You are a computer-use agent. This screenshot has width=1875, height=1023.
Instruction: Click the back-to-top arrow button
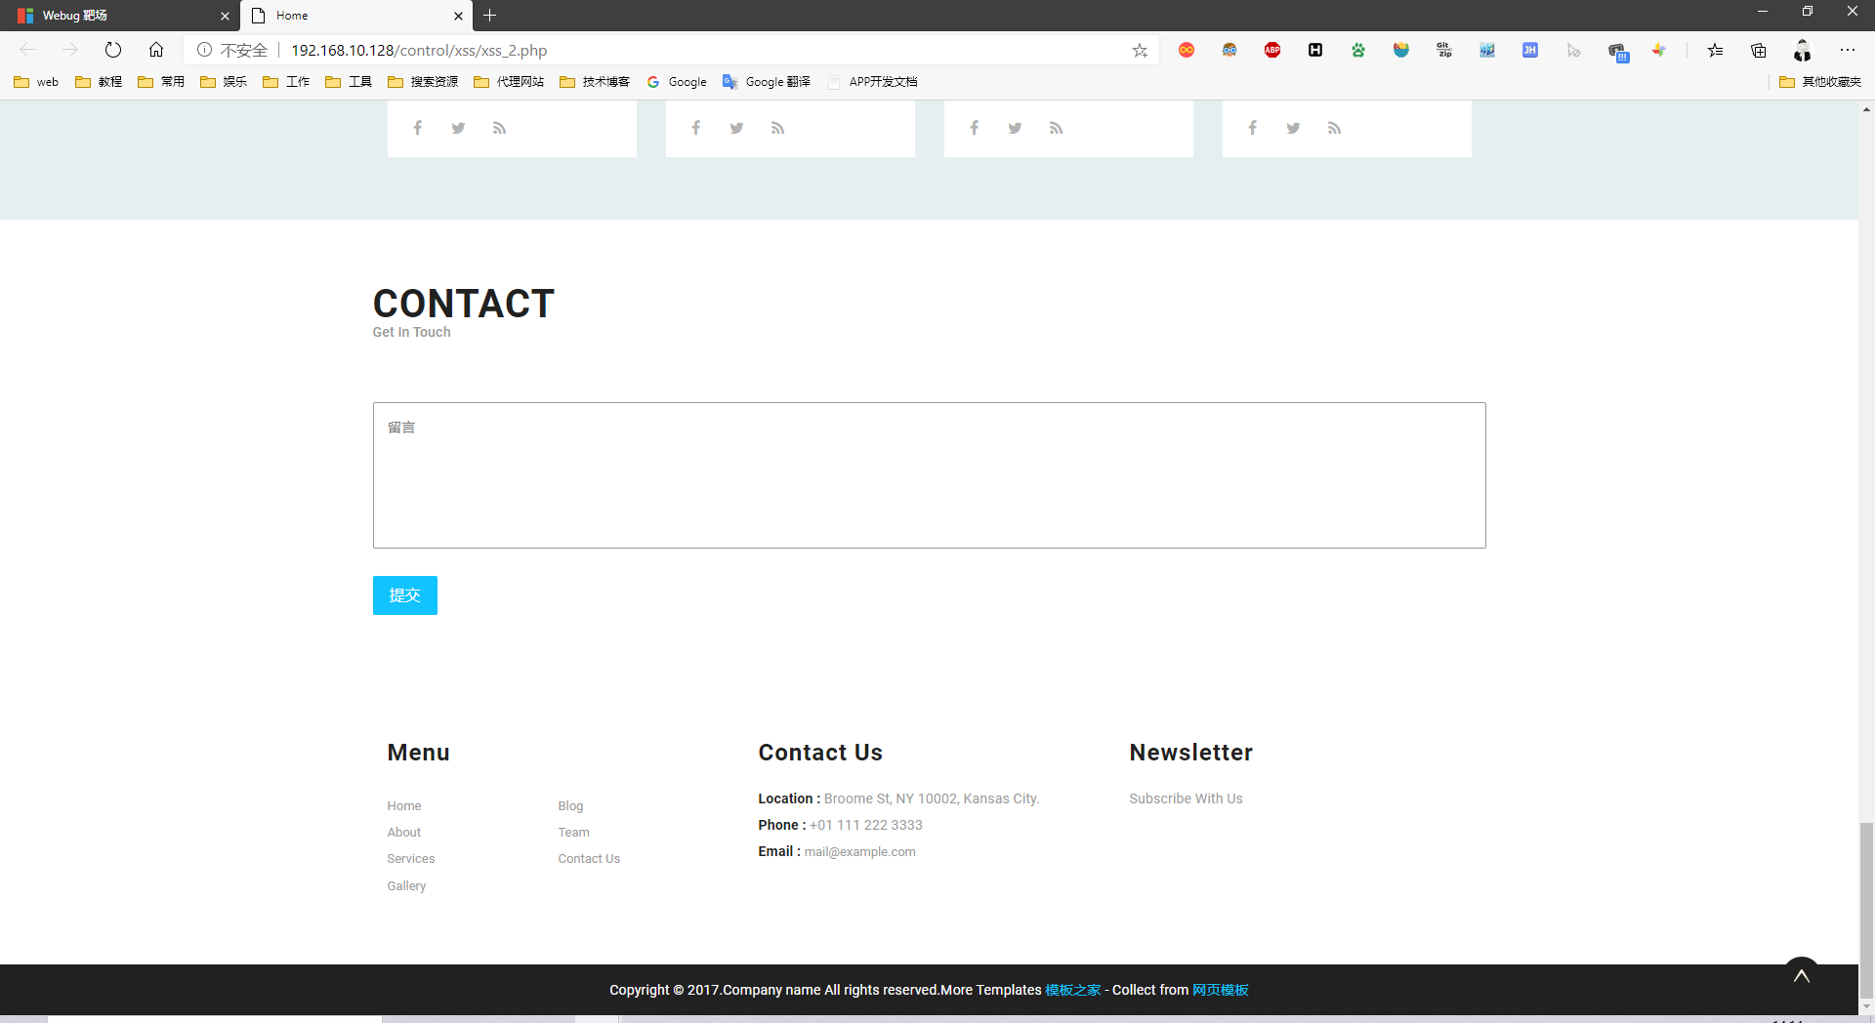1802,976
